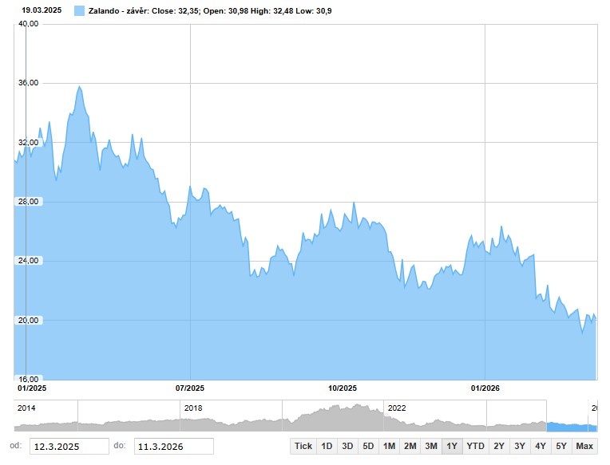Select the 2M range button
610x465 pixels.
pos(410,446)
